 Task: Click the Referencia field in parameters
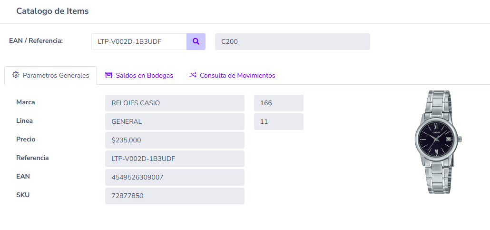coord(175,159)
